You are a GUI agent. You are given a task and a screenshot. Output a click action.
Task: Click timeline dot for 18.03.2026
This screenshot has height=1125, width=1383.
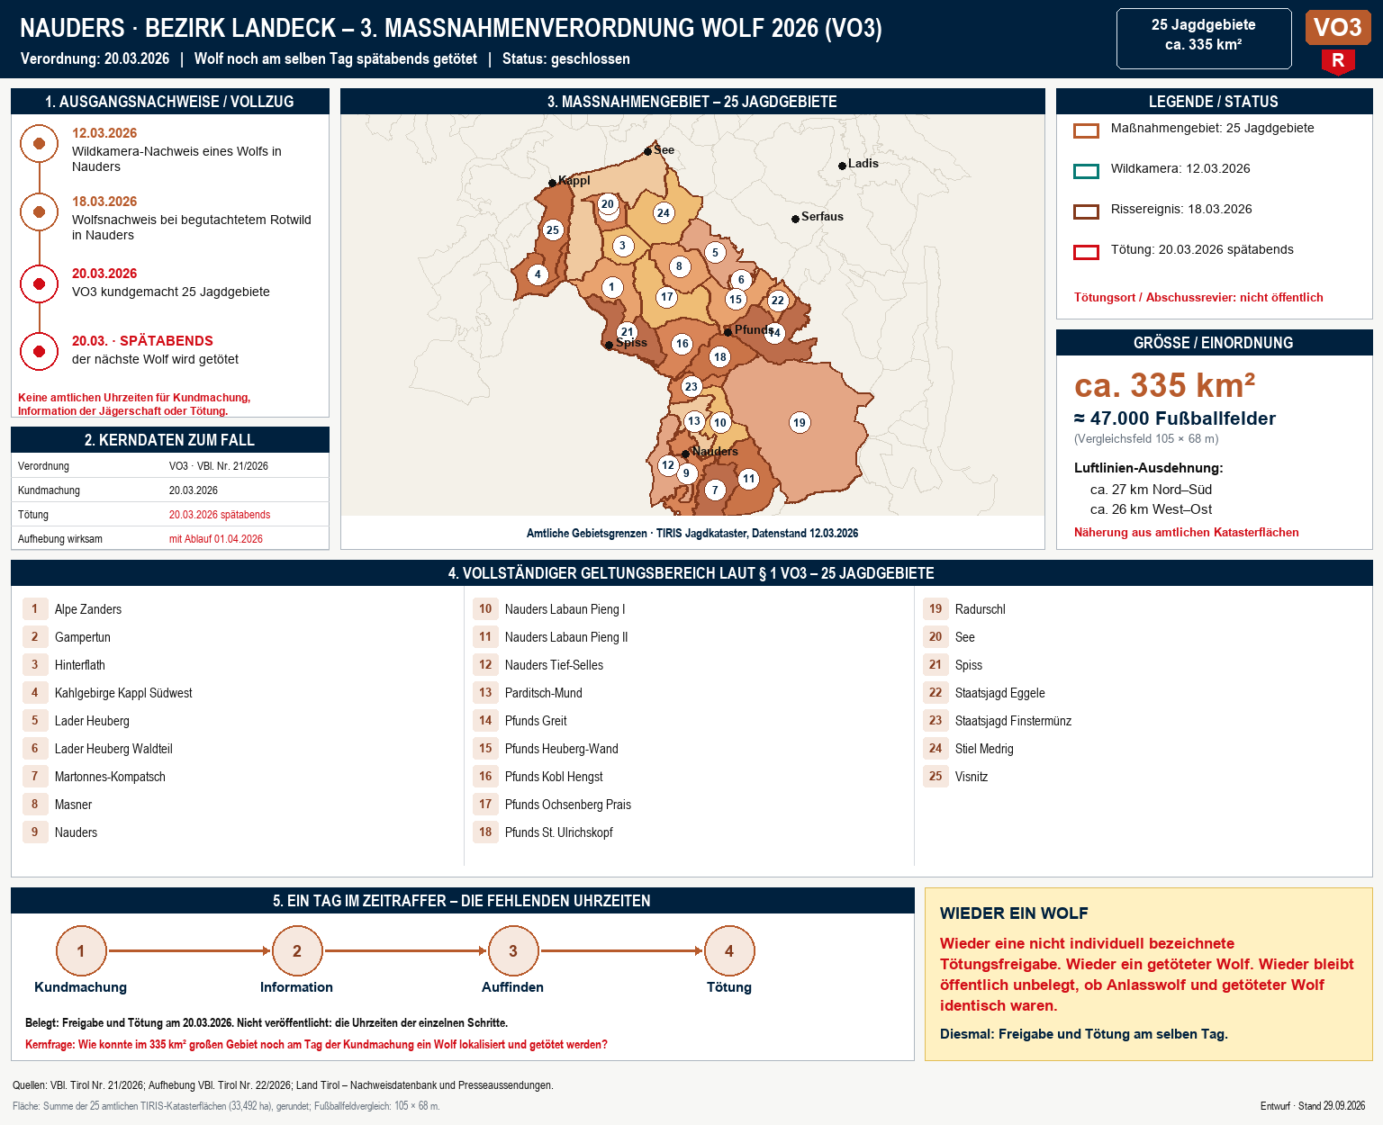pyautogui.click(x=39, y=212)
